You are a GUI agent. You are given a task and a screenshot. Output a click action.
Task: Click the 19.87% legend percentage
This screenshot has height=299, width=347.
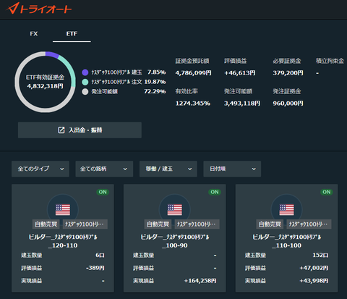(x=155, y=82)
